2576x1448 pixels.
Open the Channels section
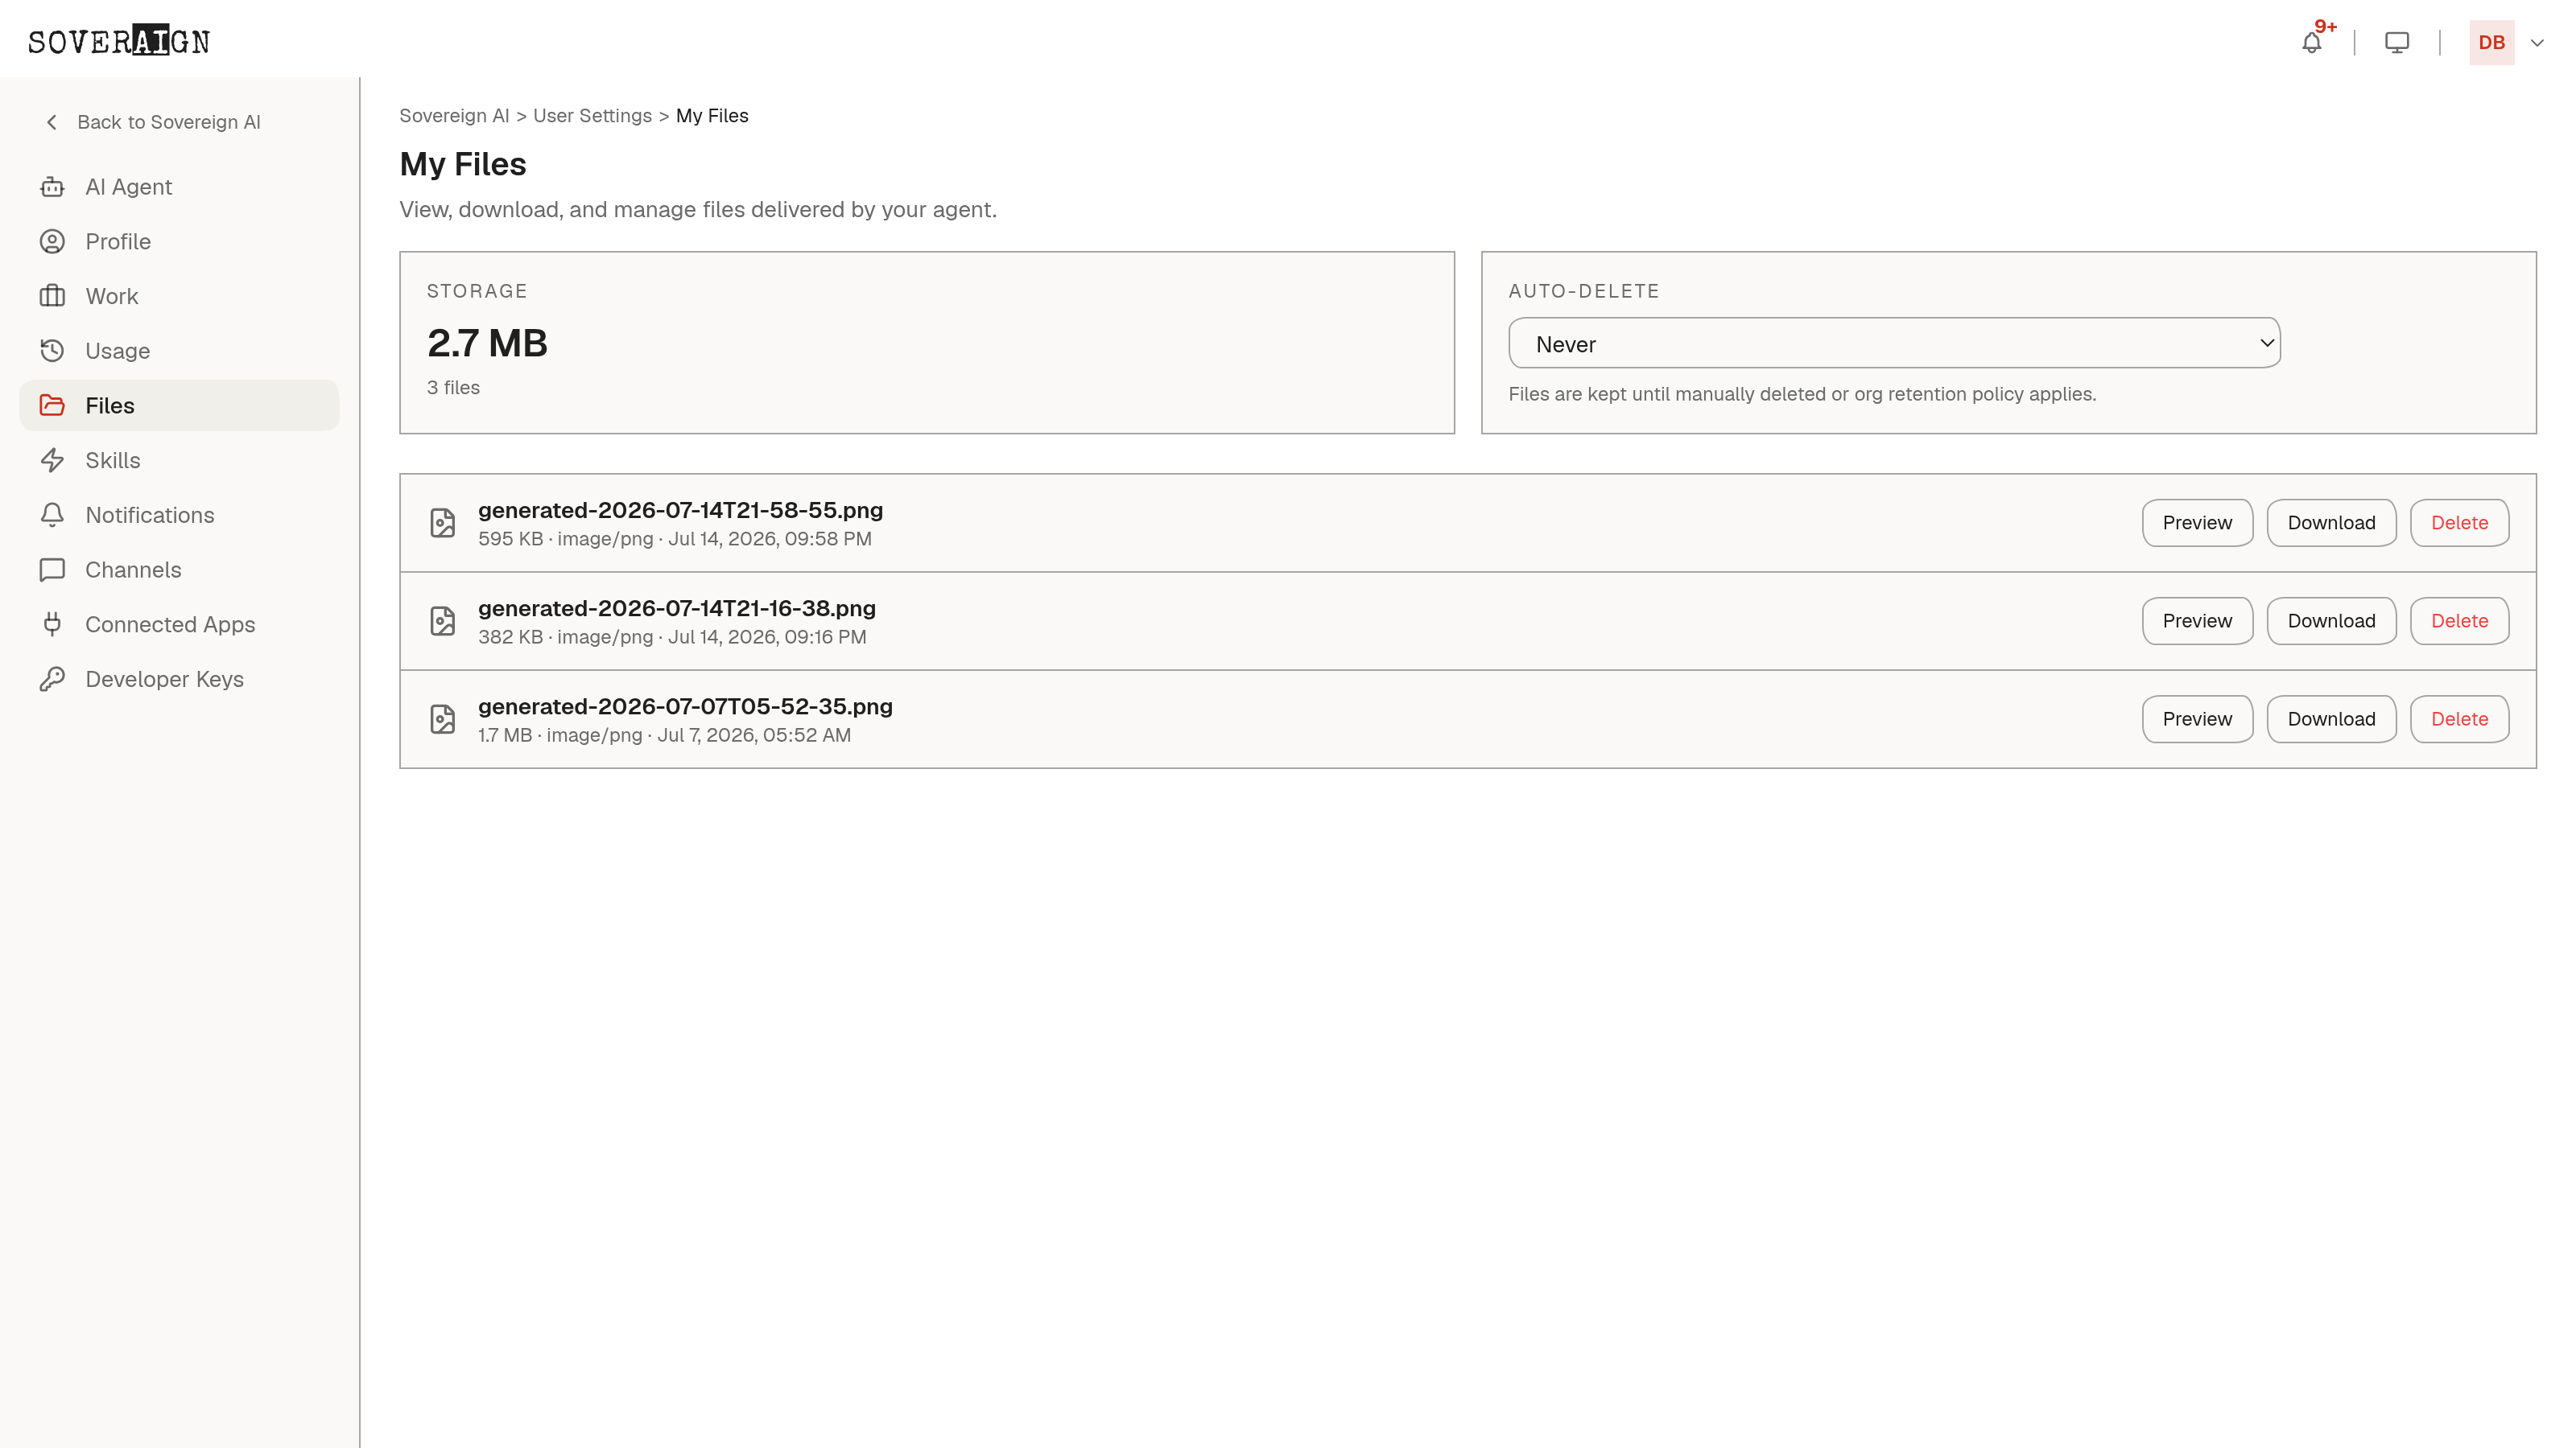coord(179,570)
